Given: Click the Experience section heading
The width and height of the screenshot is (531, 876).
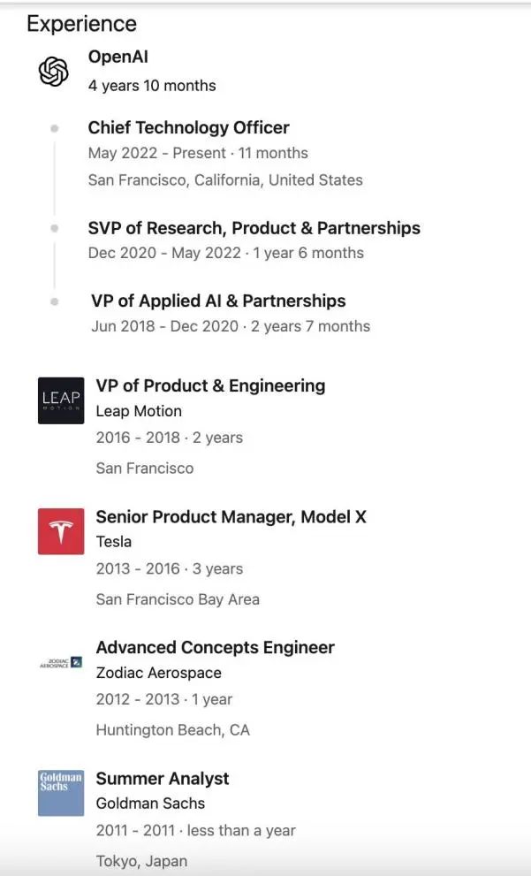Looking at the screenshot, I should (x=81, y=24).
